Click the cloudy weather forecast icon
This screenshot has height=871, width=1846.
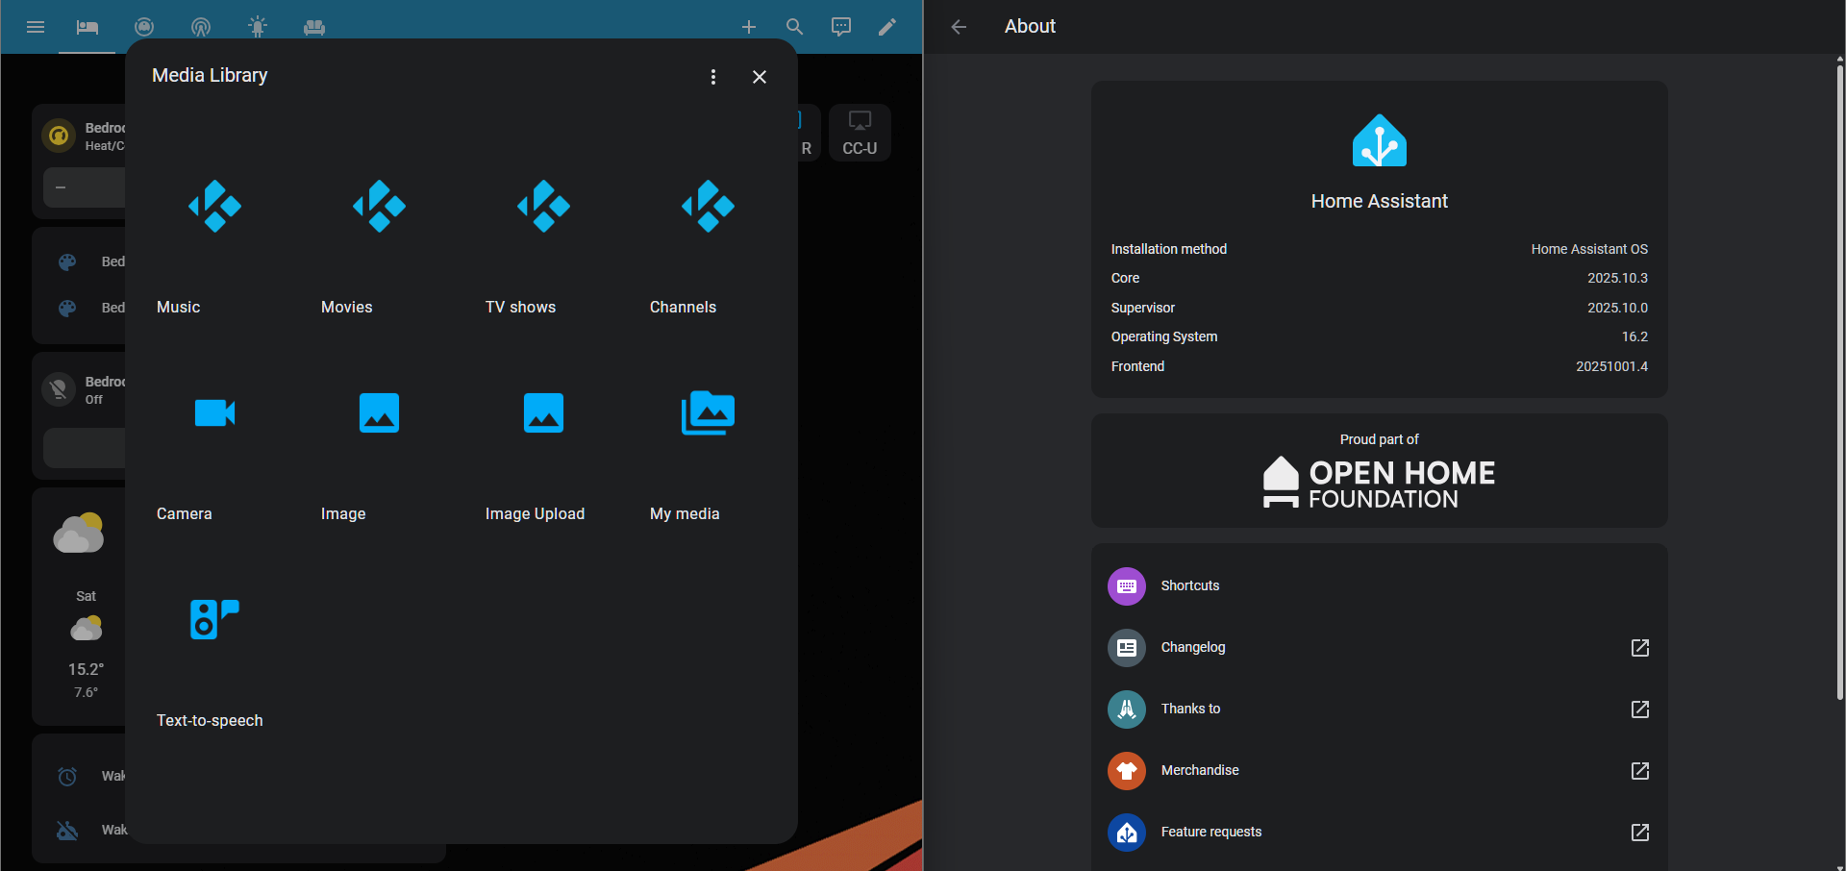coord(79,534)
